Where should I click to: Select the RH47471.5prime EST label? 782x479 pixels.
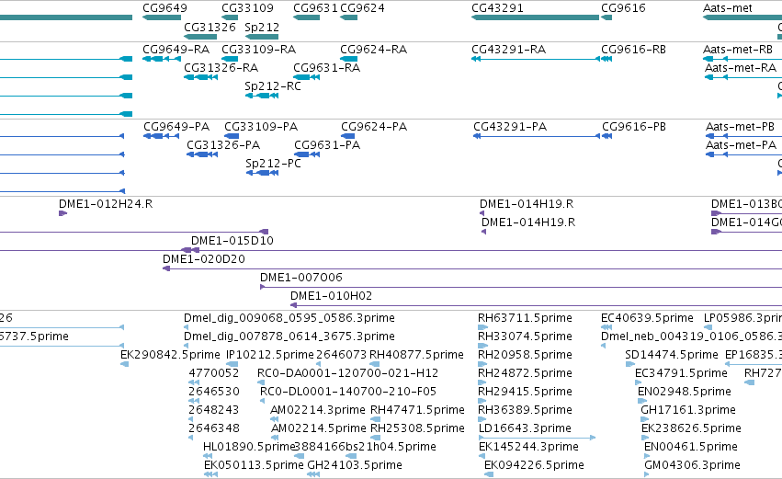[417, 410]
